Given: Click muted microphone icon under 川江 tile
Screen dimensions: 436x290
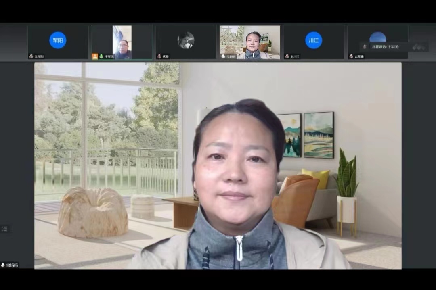Looking at the screenshot, I should pyautogui.click(x=287, y=56).
